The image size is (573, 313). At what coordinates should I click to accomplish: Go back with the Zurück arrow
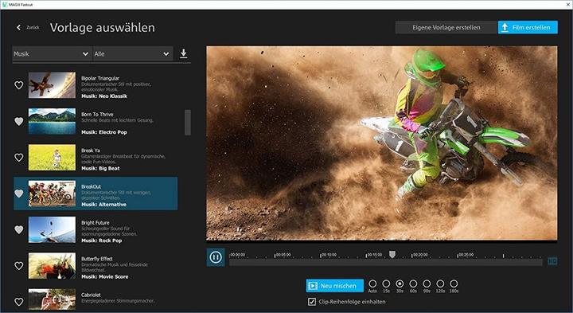click(18, 27)
